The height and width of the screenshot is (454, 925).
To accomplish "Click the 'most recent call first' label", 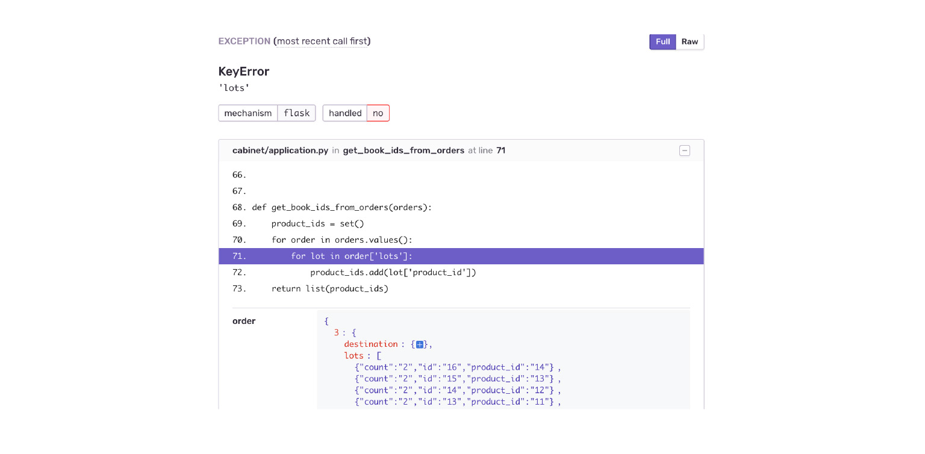I will pyautogui.click(x=322, y=42).
